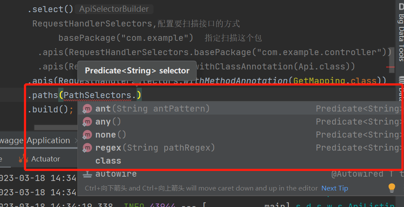Choose the class completion entry
Viewport: 404px width, 207px height.
coord(240,161)
